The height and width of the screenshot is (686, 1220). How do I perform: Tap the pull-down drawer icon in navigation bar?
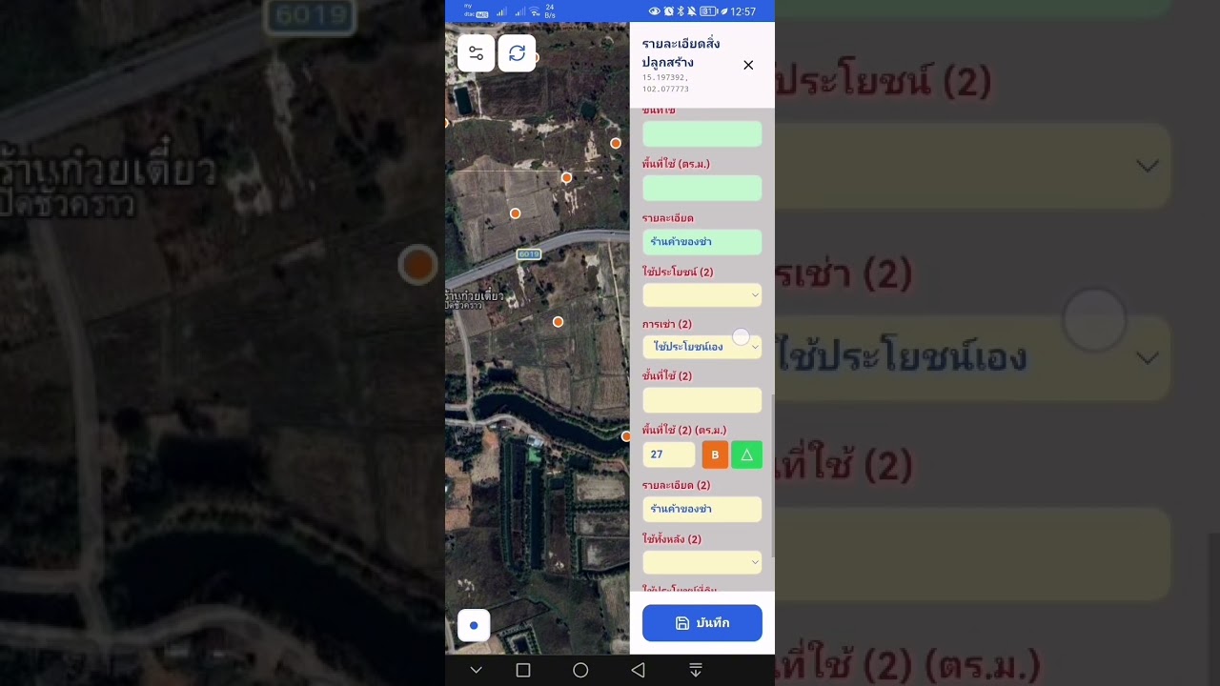pyautogui.click(x=696, y=671)
